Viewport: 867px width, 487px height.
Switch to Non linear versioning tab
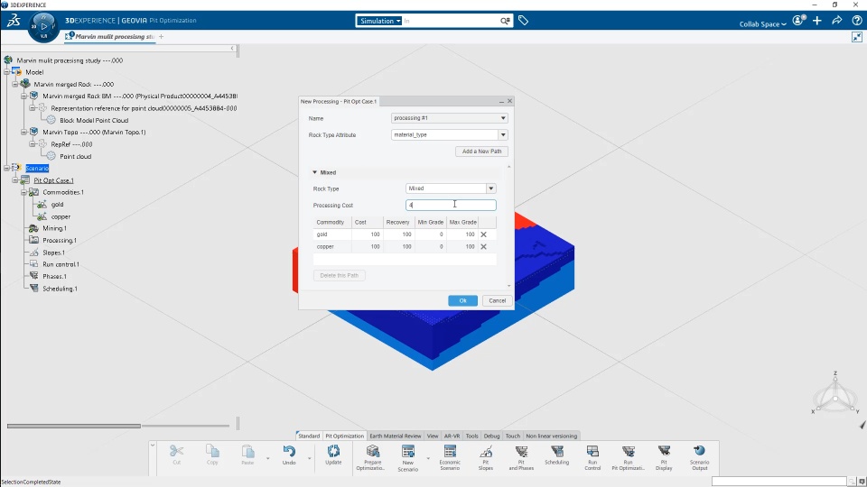551,436
